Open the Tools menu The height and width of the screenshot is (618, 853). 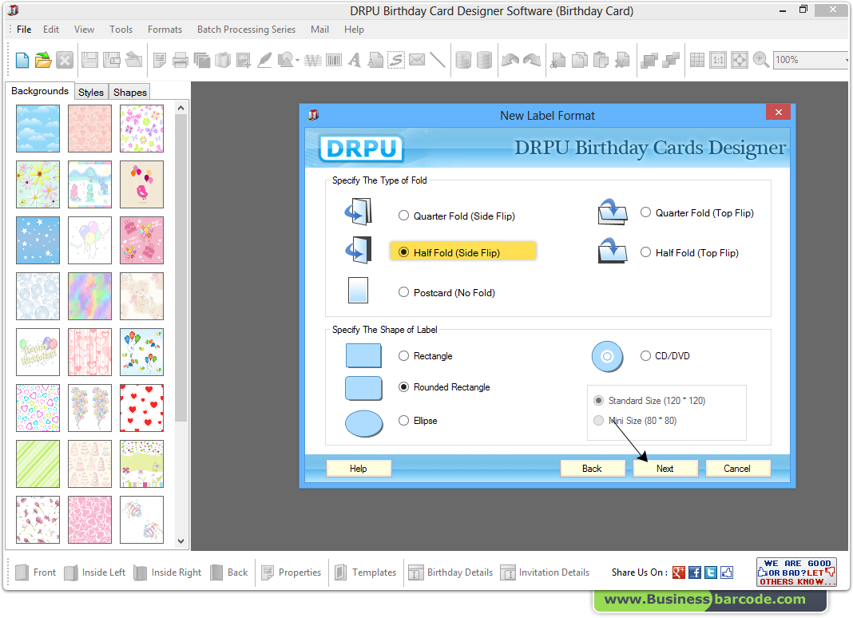[121, 30]
